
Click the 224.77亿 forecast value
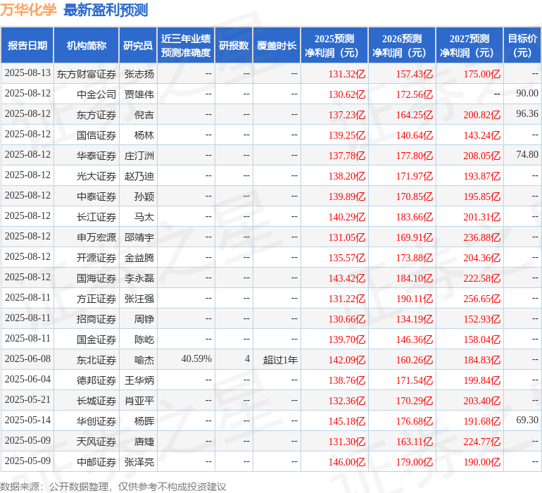pos(482,442)
